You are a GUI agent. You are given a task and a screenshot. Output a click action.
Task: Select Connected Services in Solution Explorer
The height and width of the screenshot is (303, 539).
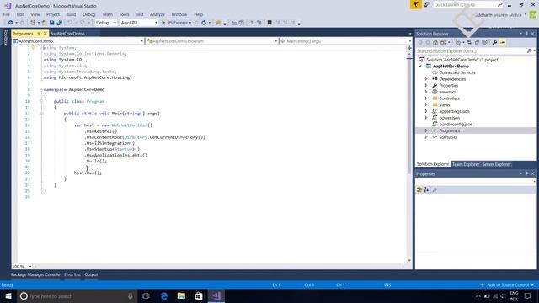click(457, 72)
